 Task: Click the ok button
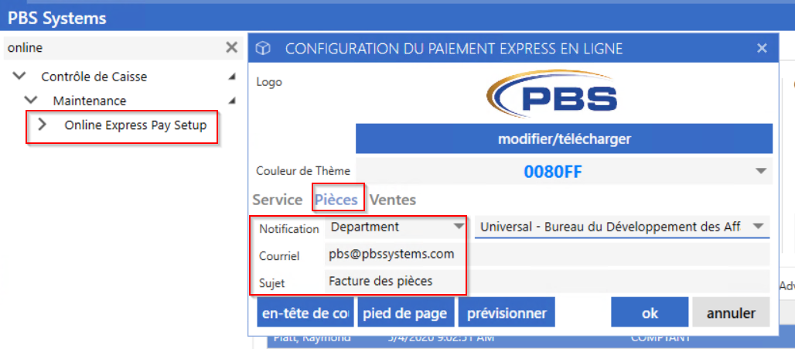point(650,313)
